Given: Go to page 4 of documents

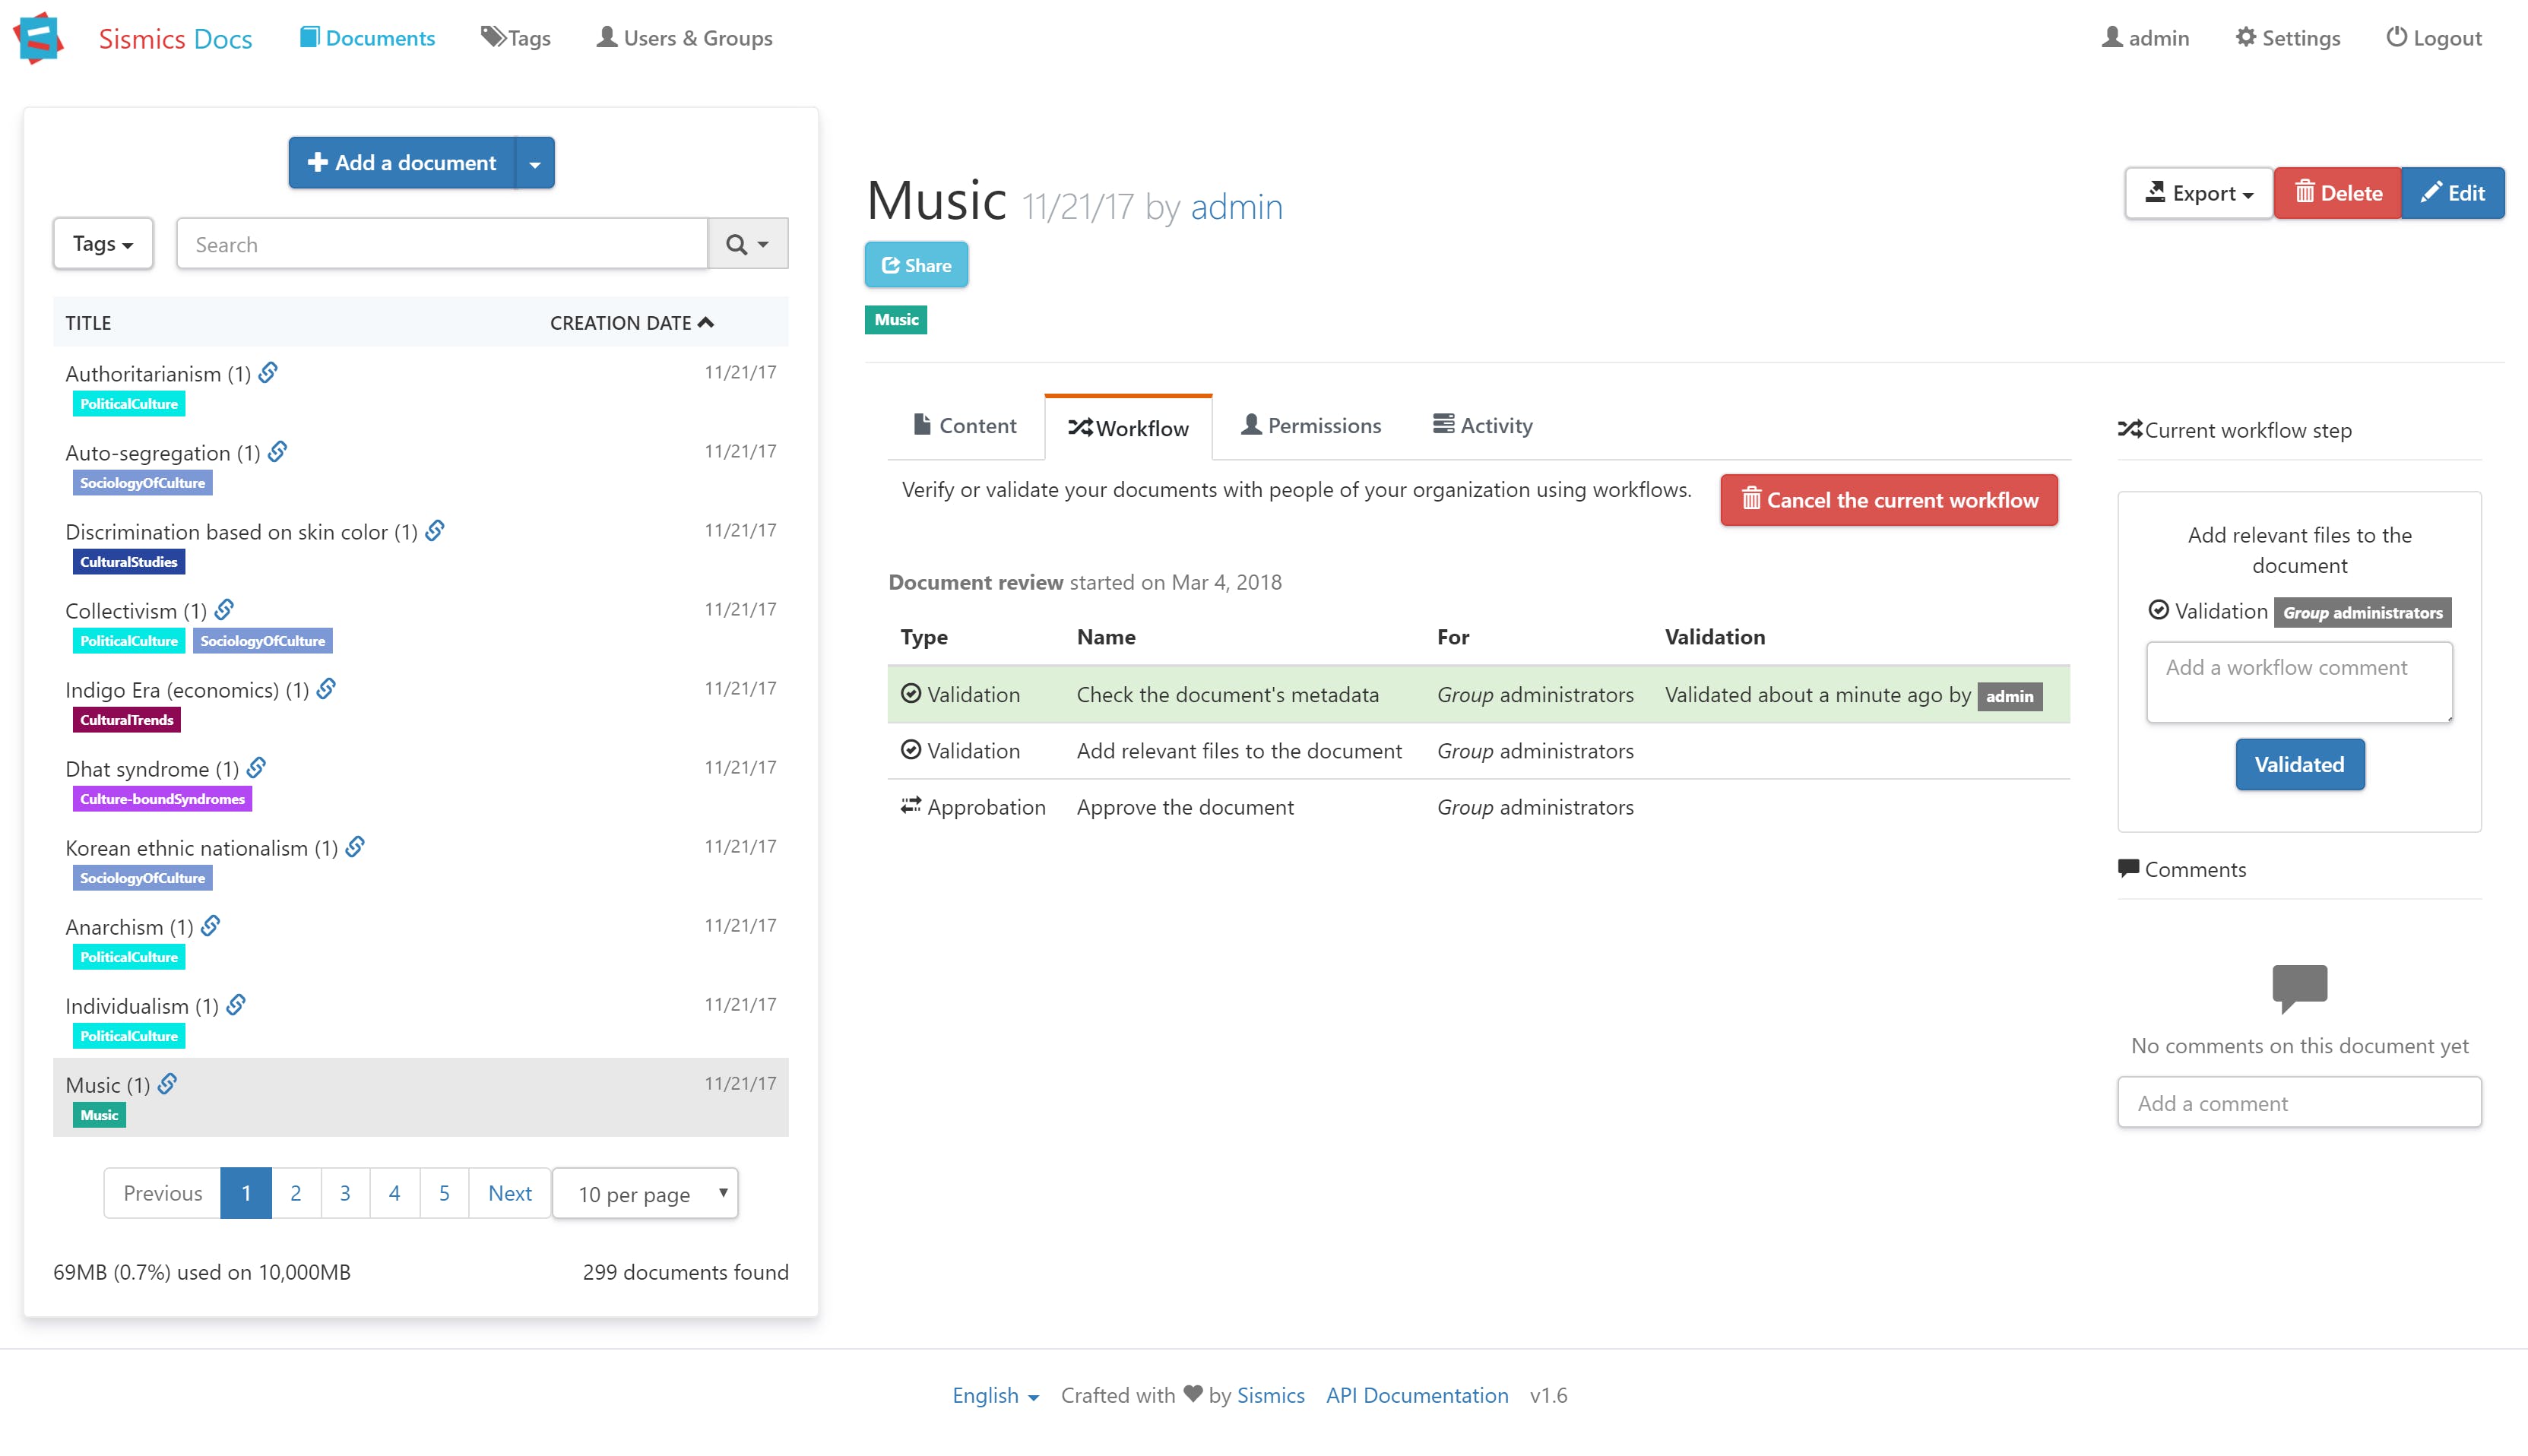Looking at the screenshot, I should pos(395,1193).
